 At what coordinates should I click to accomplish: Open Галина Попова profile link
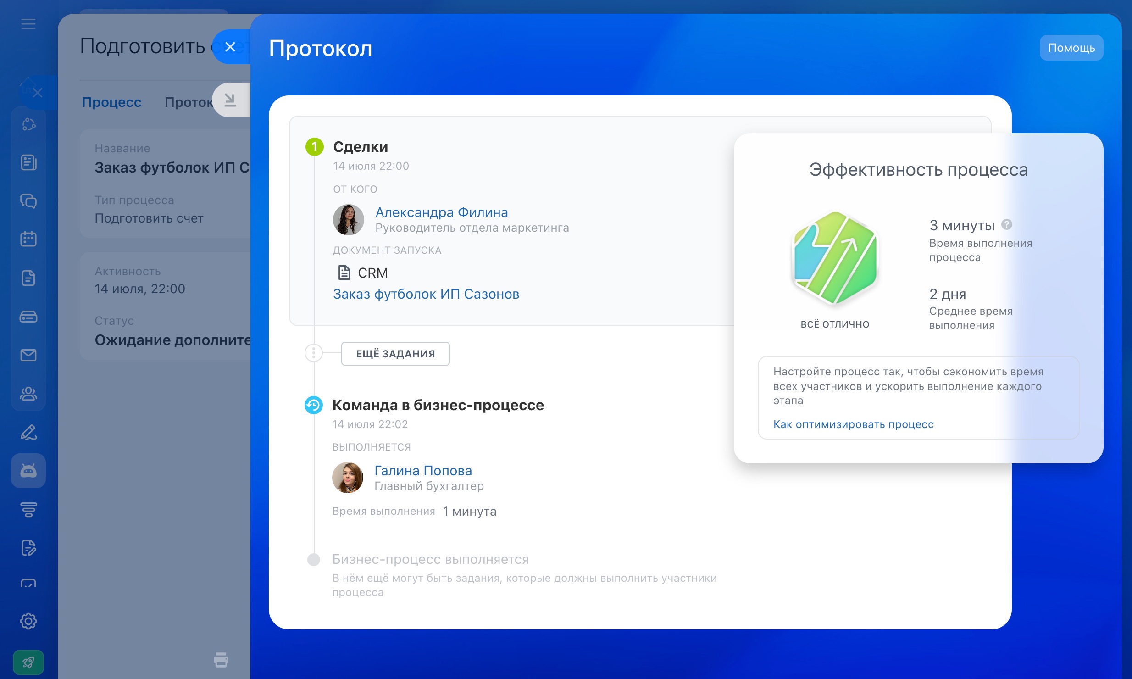click(x=423, y=470)
